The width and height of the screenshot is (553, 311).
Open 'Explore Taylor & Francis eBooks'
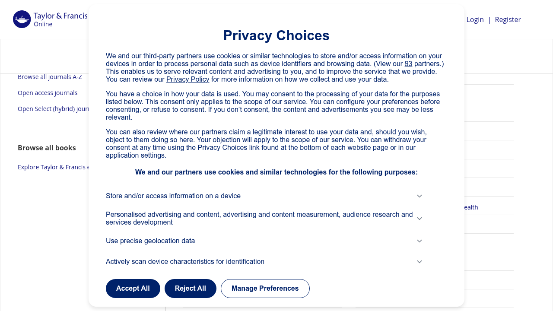coord(53,167)
